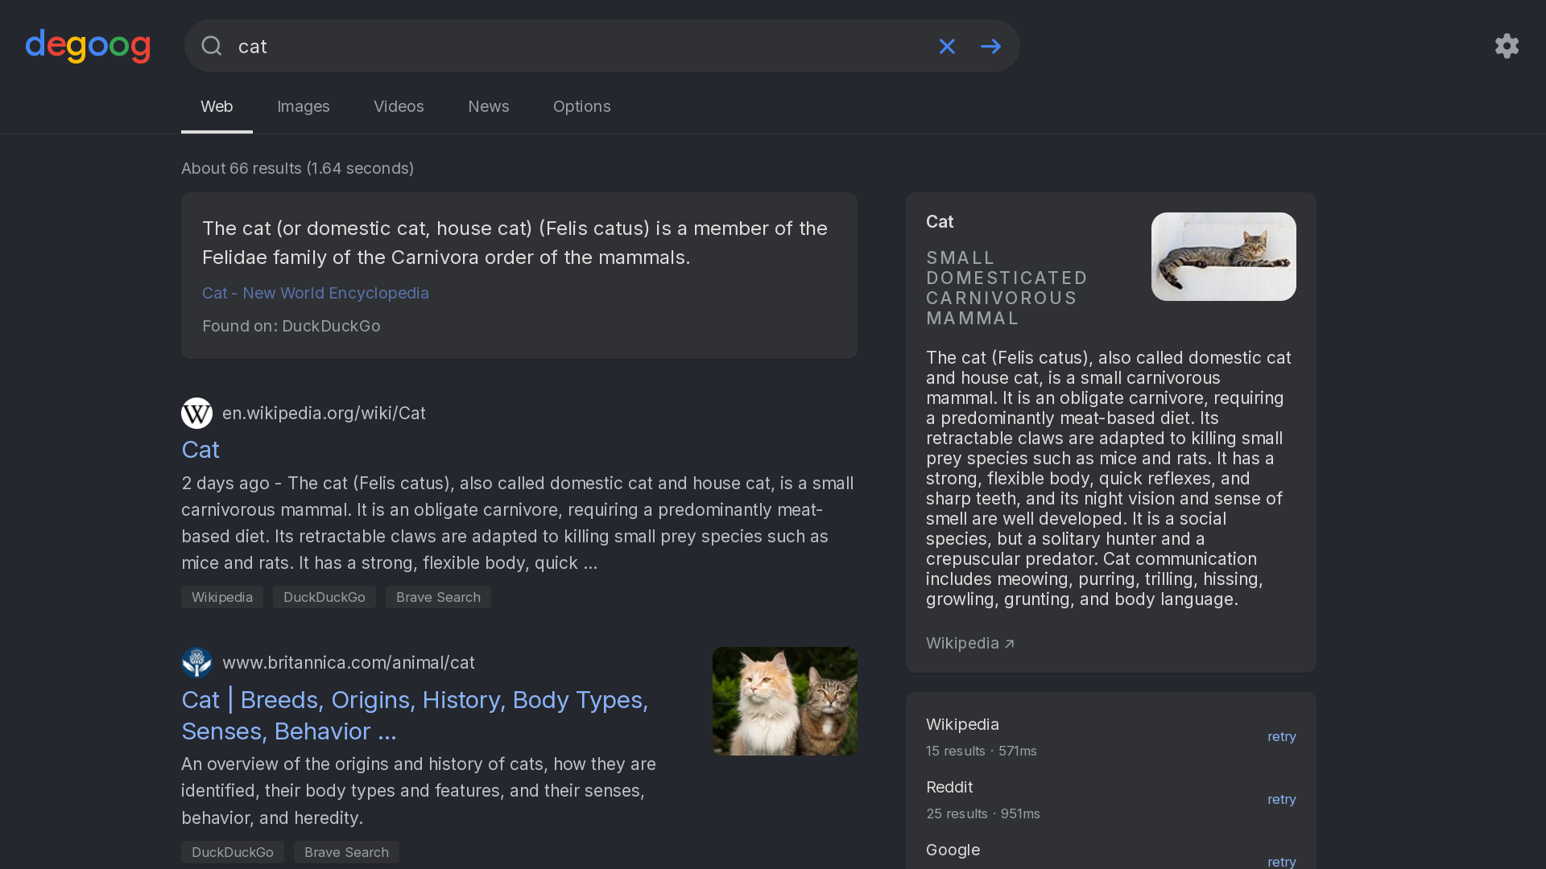Retry the Wikipedia engine
Viewport: 1546px width, 869px height.
tap(1281, 736)
